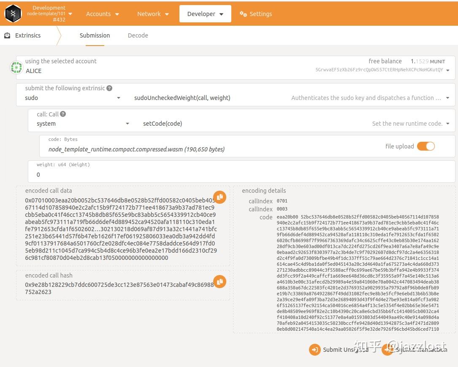Viewport: 458px width, 367px height.
Task: Click the callIndex value 0701
Action: 282,201
